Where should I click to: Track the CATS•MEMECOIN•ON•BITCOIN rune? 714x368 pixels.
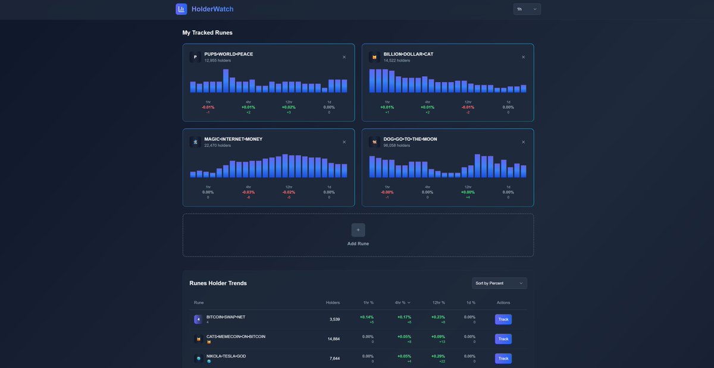(x=503, y=339)
